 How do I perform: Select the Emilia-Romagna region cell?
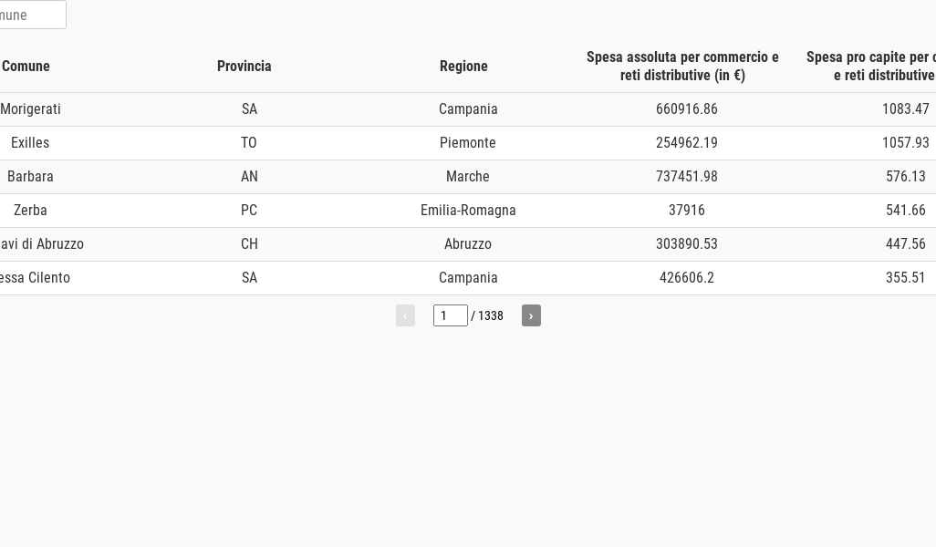point(468,210)
